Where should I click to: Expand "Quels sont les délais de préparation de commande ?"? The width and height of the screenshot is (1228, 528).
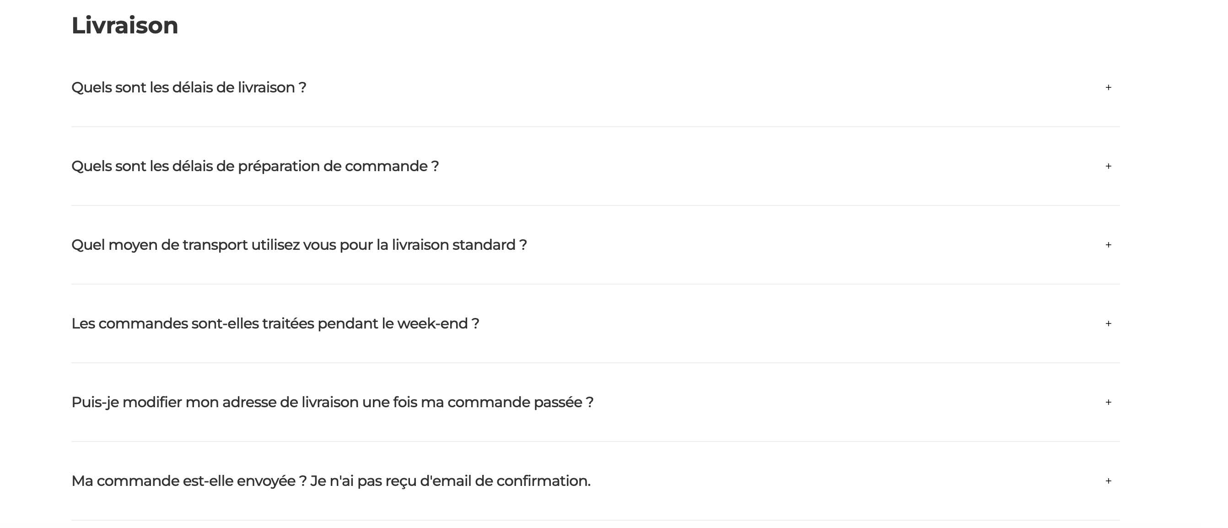point(255,166)
